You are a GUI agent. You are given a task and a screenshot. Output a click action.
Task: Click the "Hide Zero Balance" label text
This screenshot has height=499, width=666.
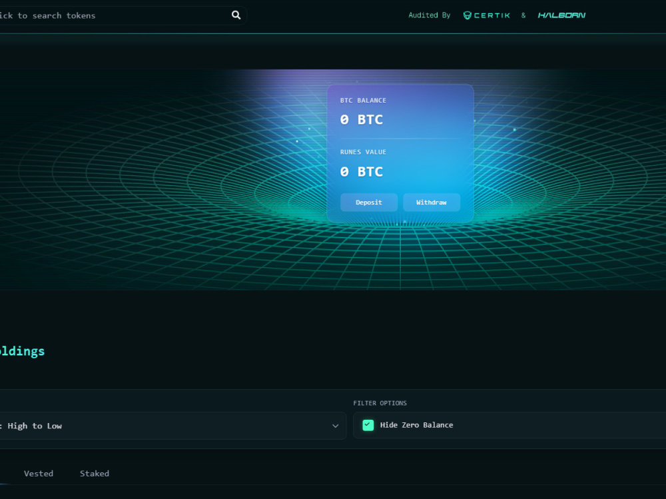pos(417,425)
